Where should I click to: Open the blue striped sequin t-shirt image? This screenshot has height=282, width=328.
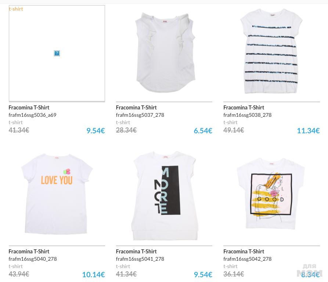(271, 51)
